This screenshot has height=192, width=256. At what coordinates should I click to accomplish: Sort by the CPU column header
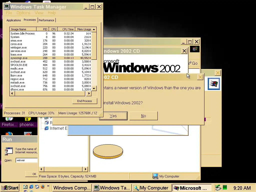pyautogui.click(x=53, y=29)
